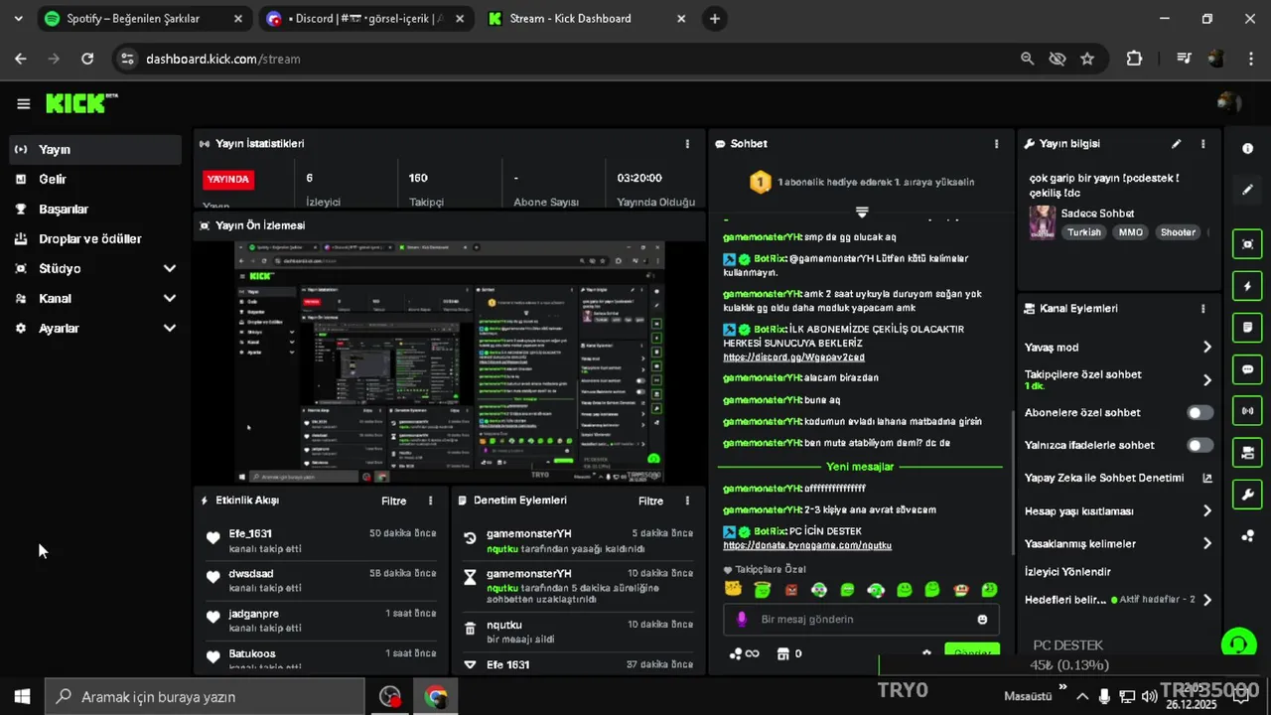Open the discord.gg link in chat

[793, 357]
